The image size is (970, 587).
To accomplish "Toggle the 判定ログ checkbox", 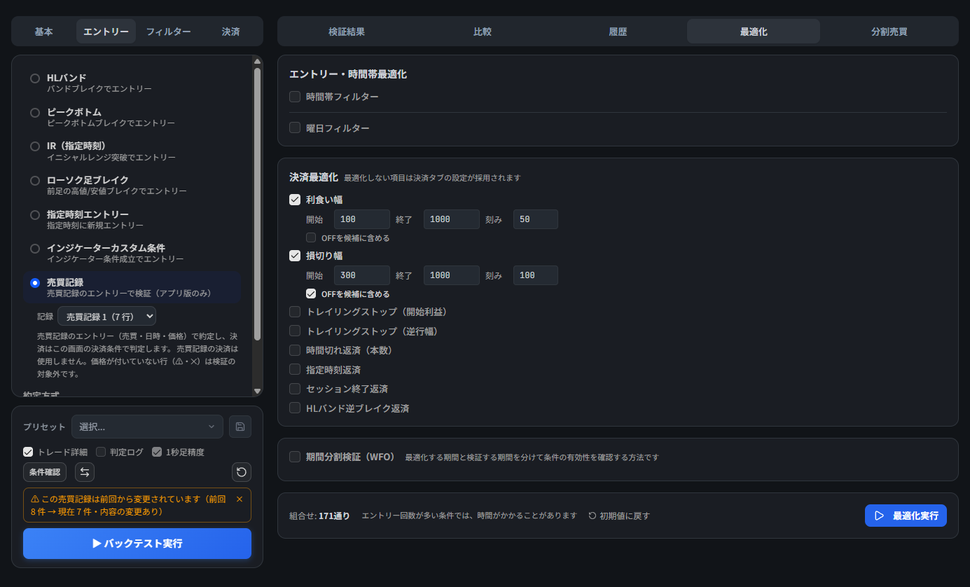I will pos(101,452).
